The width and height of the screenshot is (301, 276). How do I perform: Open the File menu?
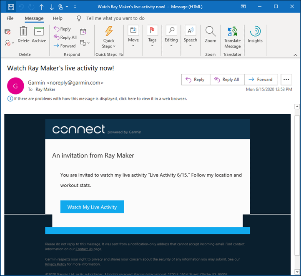(10, 18)
